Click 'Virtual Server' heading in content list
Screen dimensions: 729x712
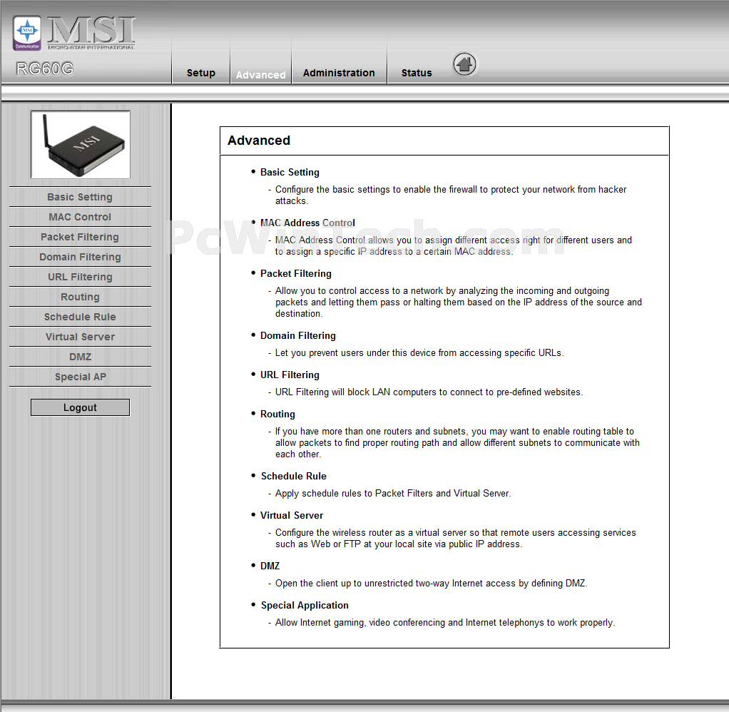[x=292, y=515]
